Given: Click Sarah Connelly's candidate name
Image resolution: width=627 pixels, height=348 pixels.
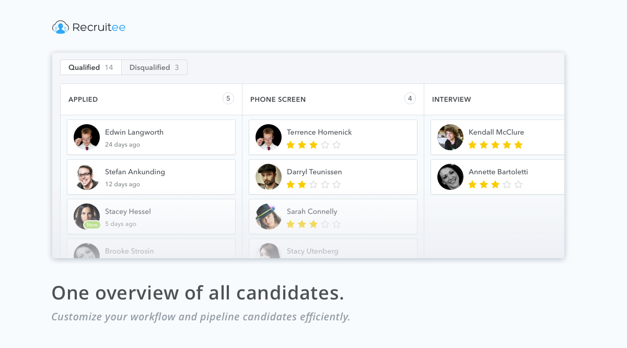Looking at the screenshot, I should 312,211.
